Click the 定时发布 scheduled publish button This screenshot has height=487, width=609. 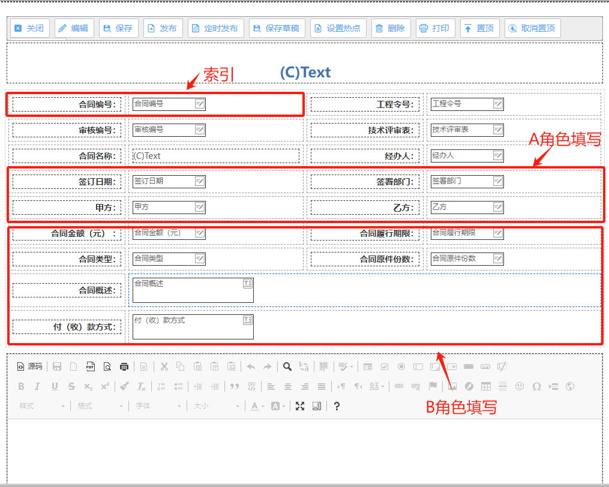pyautogui.click(x=215, y=28)
